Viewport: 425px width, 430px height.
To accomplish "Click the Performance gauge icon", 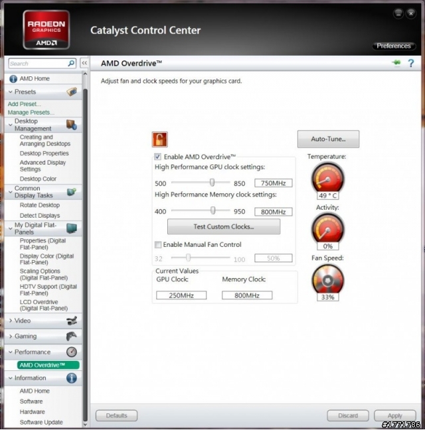I will tap(72, 352).
